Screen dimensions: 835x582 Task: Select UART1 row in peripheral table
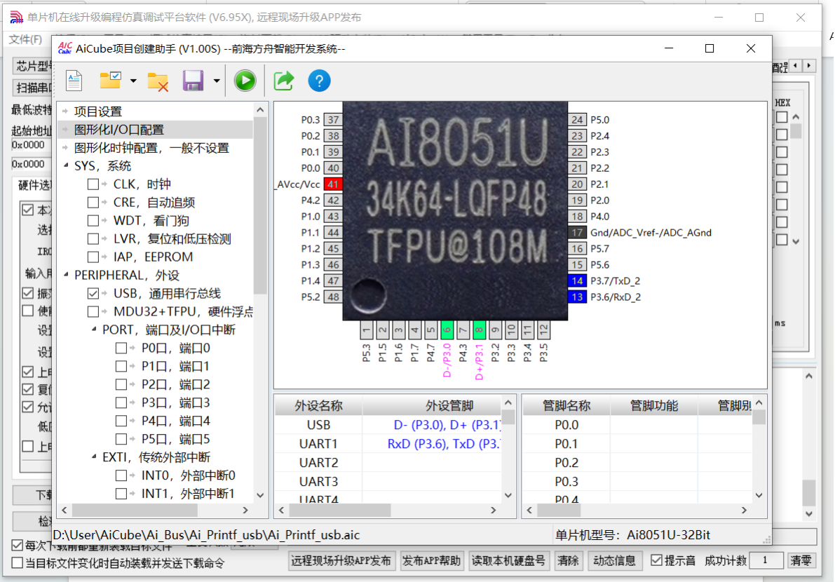(388, 444)
